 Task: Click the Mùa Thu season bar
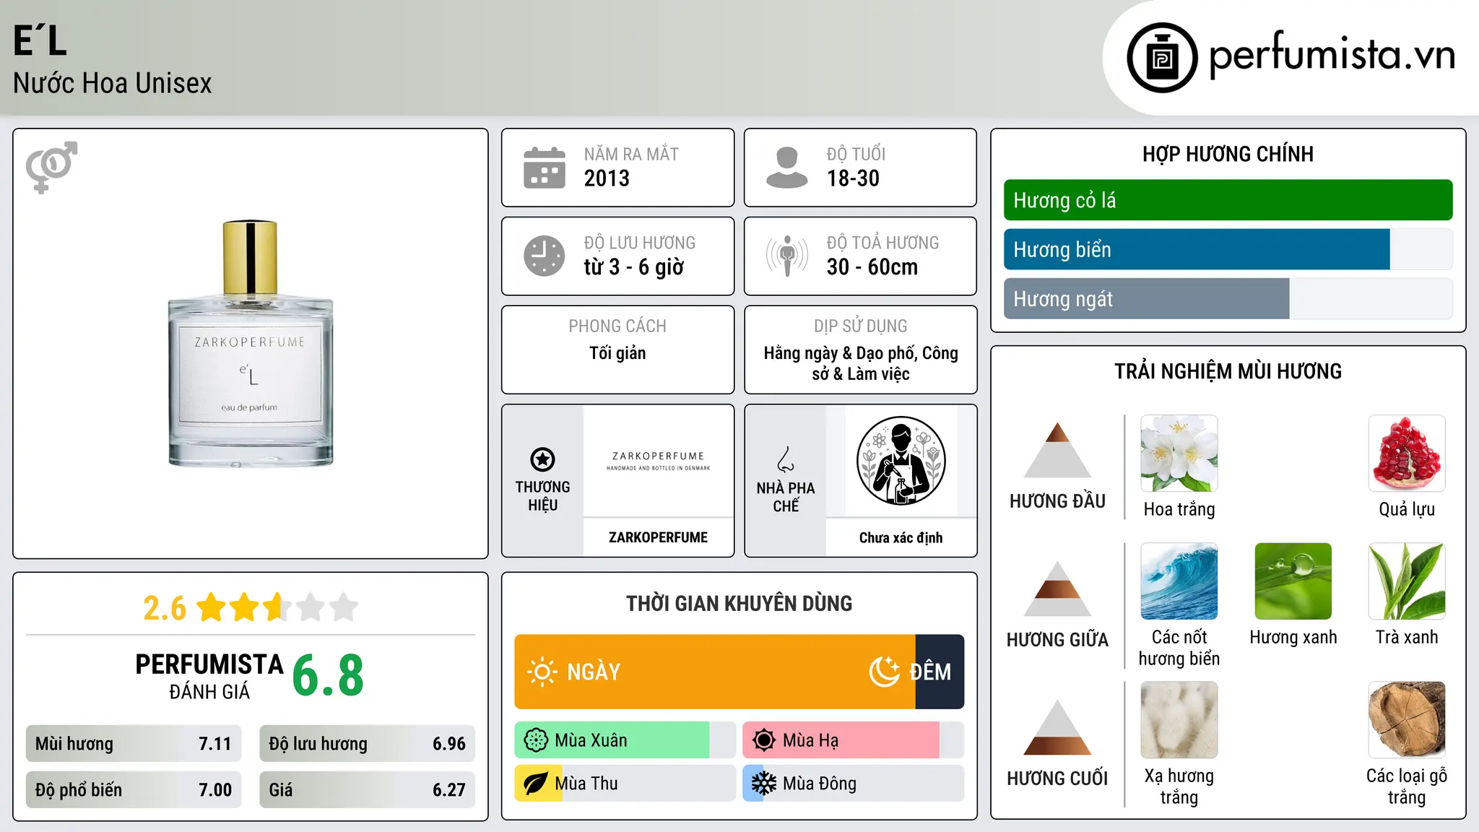(625, 784)
